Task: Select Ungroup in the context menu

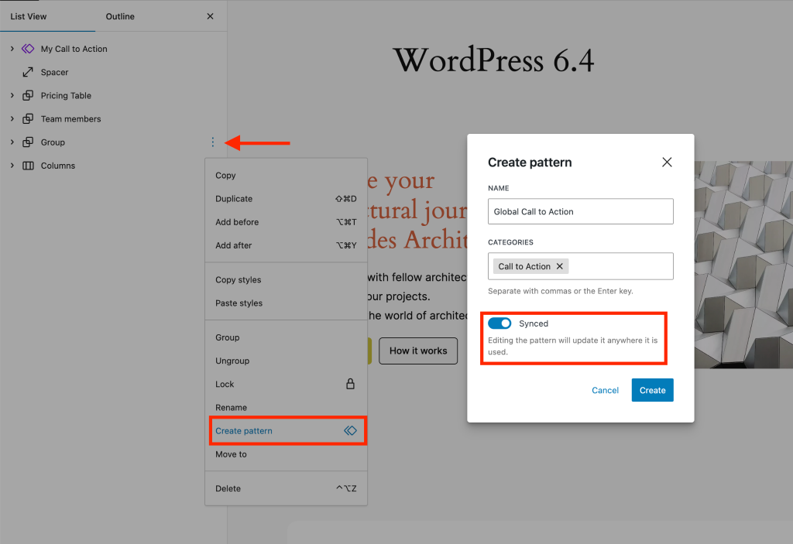Action: [287, 361]
